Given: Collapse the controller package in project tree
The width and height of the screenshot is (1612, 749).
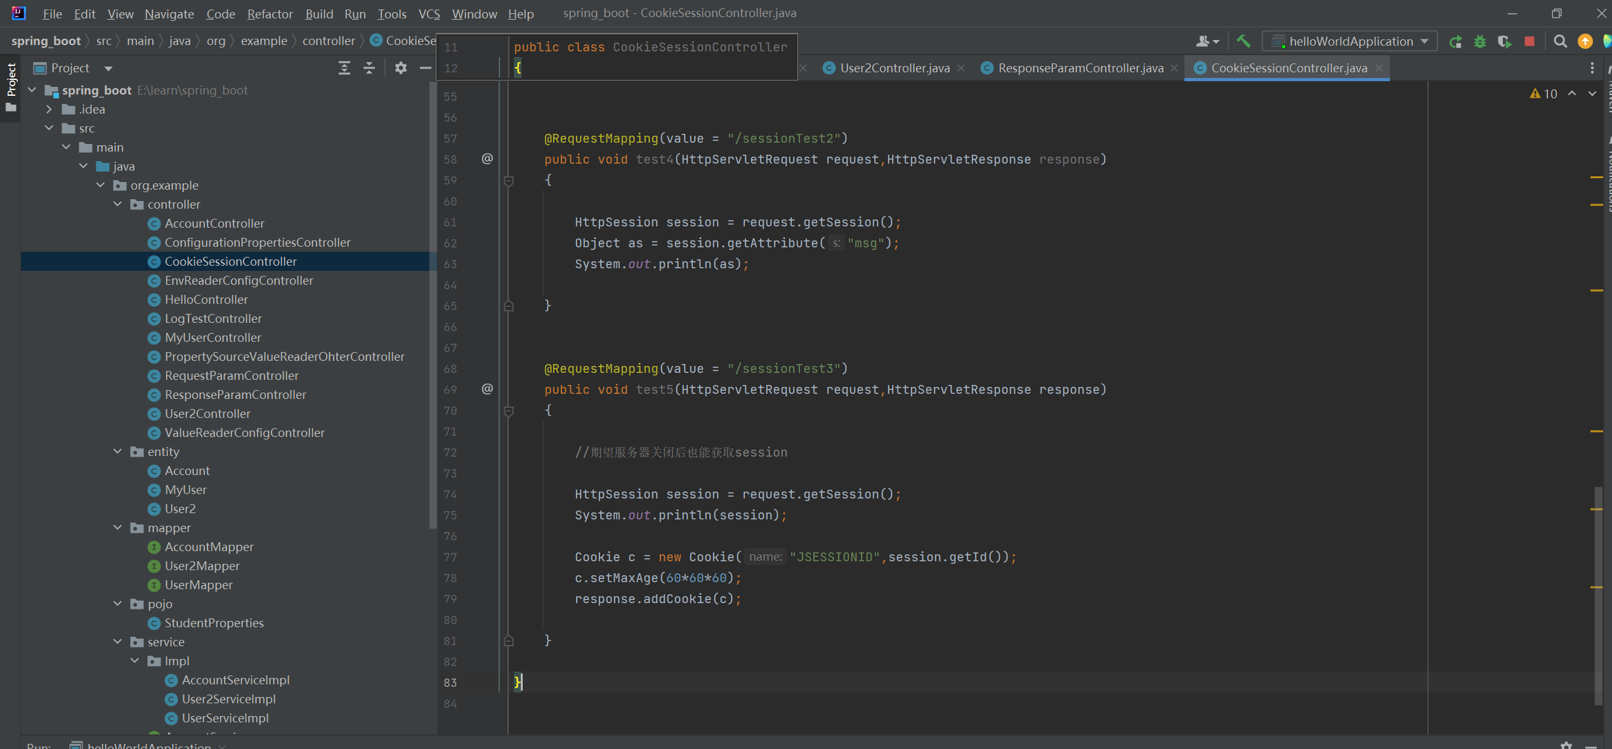Looking at the screenshot, I should (x=118, y=204).
